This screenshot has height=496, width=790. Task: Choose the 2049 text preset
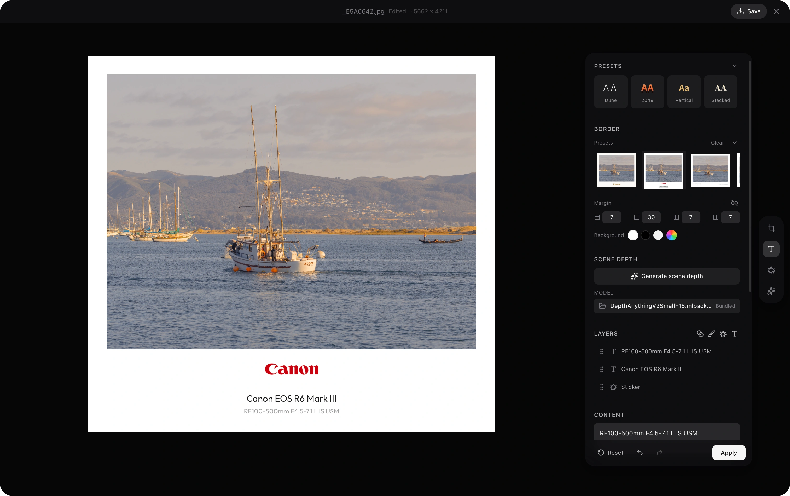coord(647,92)
